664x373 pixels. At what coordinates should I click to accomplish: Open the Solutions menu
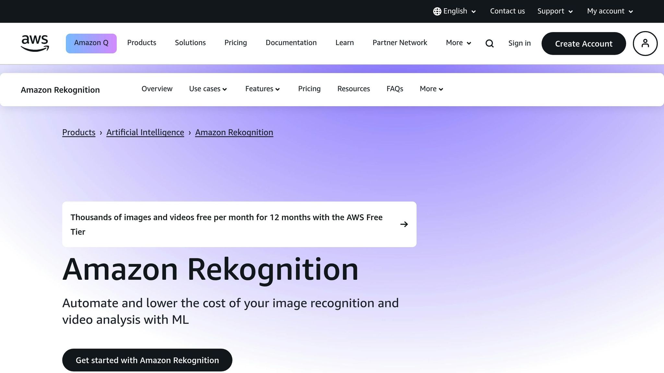tap(190, 43)
